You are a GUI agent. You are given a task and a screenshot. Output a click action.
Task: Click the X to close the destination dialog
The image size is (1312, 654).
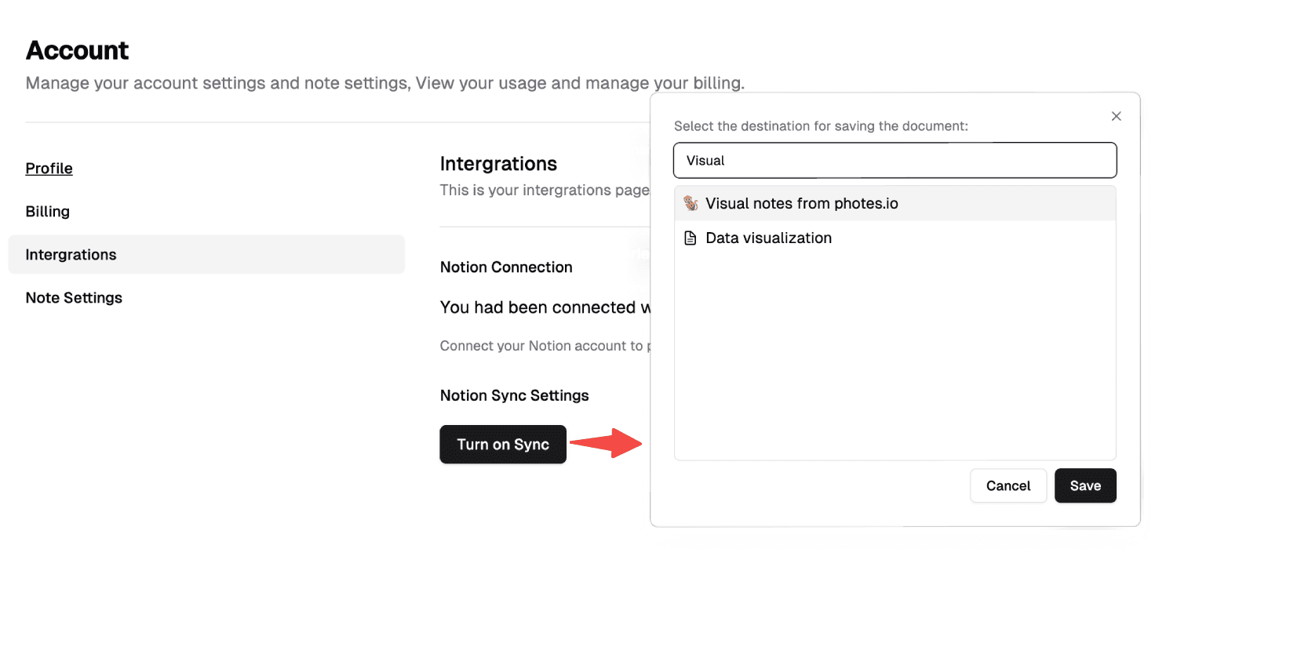1116,116
